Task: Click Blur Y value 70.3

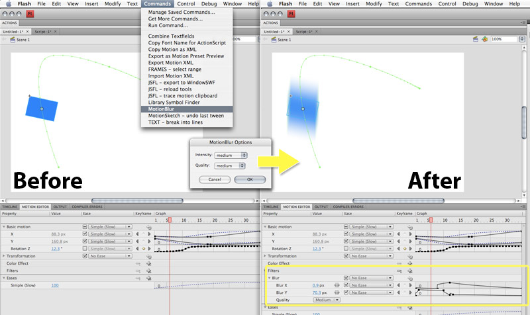Action: pyautogui.click(x=317, y=292)
